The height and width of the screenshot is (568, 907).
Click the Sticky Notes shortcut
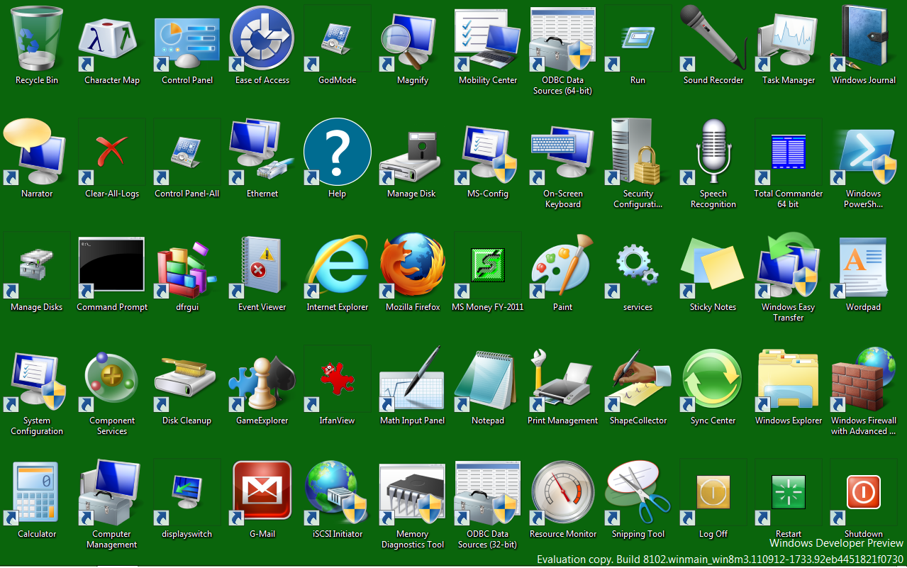pyautogui.click(x=713, y=265)
